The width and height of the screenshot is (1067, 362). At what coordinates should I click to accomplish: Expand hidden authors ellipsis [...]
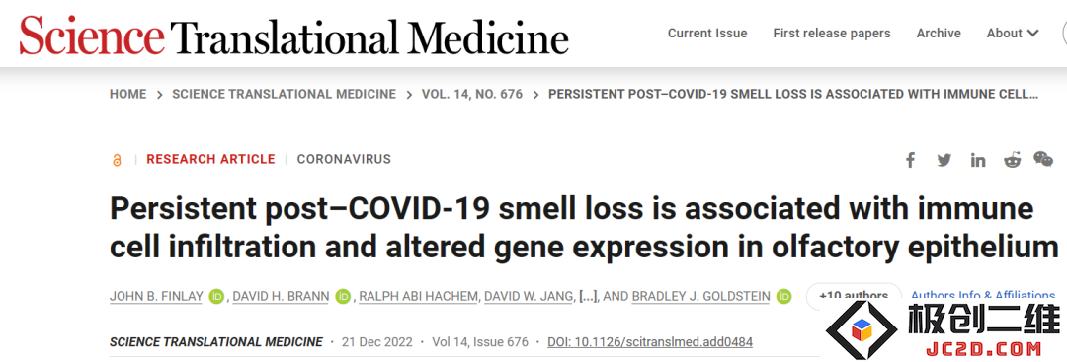(x=586, y=296)
